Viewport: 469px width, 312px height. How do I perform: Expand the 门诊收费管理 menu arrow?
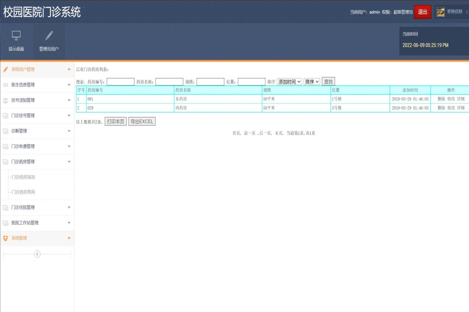(69, 147)
